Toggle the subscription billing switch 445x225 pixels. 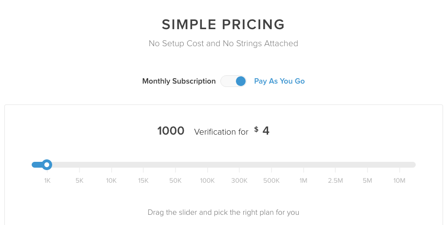233,81
